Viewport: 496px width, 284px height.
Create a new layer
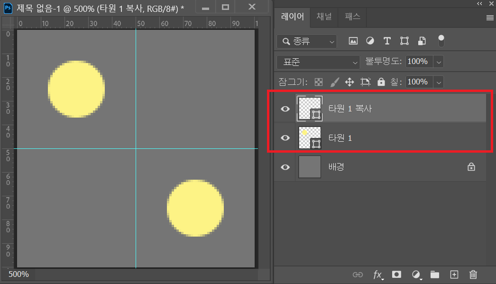pyautogui.click(x=454, y=275)
